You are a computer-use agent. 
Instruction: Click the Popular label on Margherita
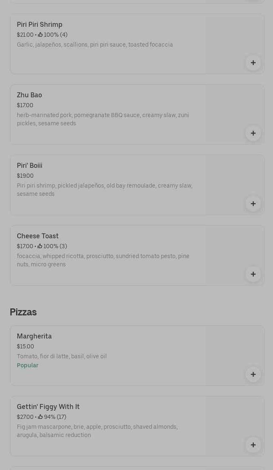pyautogui.click(x=28, y=366)
